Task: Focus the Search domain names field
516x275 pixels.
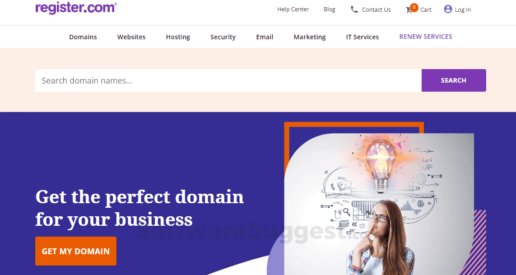Action: 228,80
